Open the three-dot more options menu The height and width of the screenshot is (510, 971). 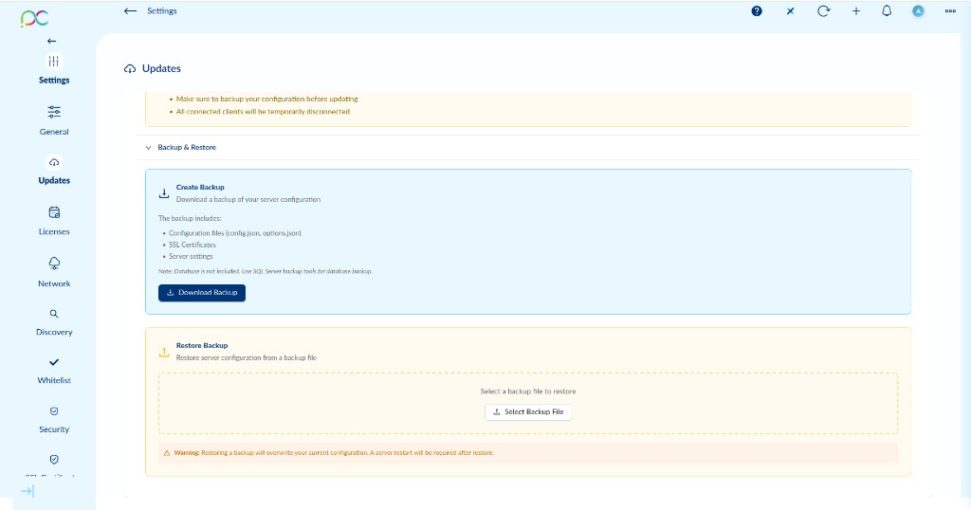pos(950,10)
